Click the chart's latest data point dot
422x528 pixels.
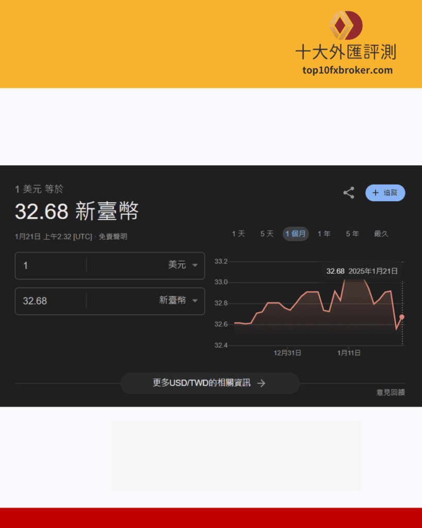pos(402,317)
